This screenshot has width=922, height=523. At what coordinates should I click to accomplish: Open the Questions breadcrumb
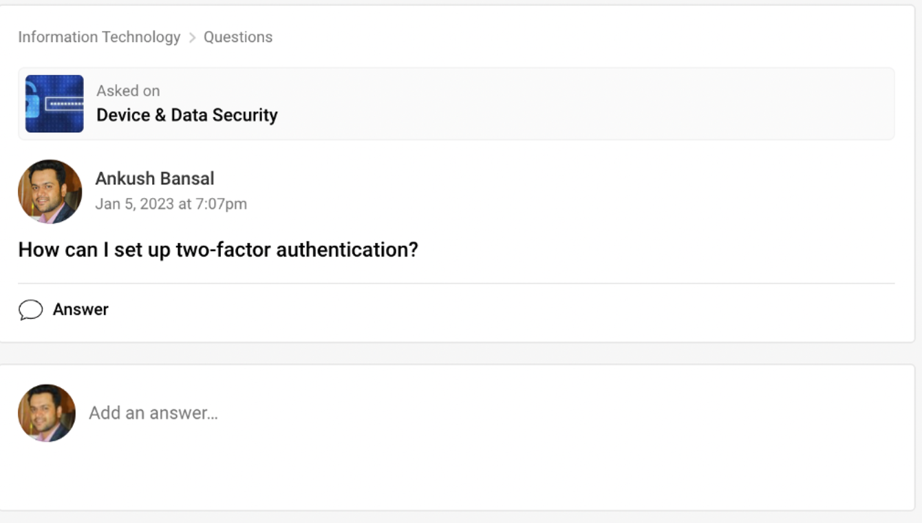tap(238, 37)
